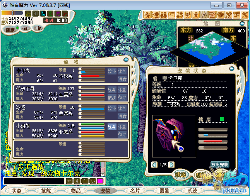Click the chat line count '1' button
Image resolution: width=250 pixels, height=196 pixels.
[x=85, y=181]
